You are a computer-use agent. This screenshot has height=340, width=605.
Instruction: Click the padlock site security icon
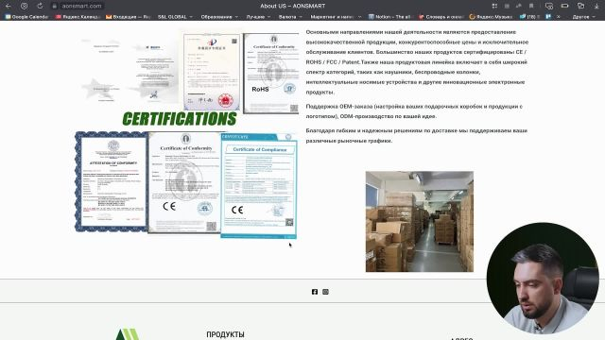pyautogui.click(x=55, y=7)
